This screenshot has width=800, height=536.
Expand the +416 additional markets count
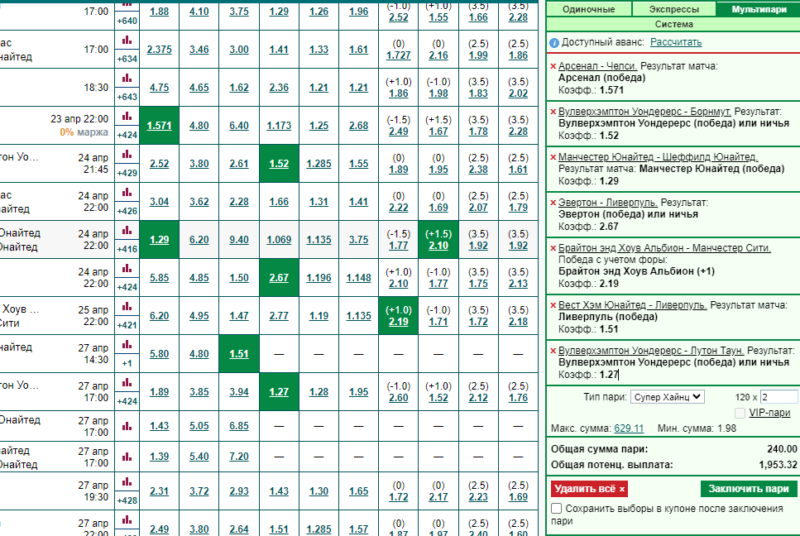127,249
